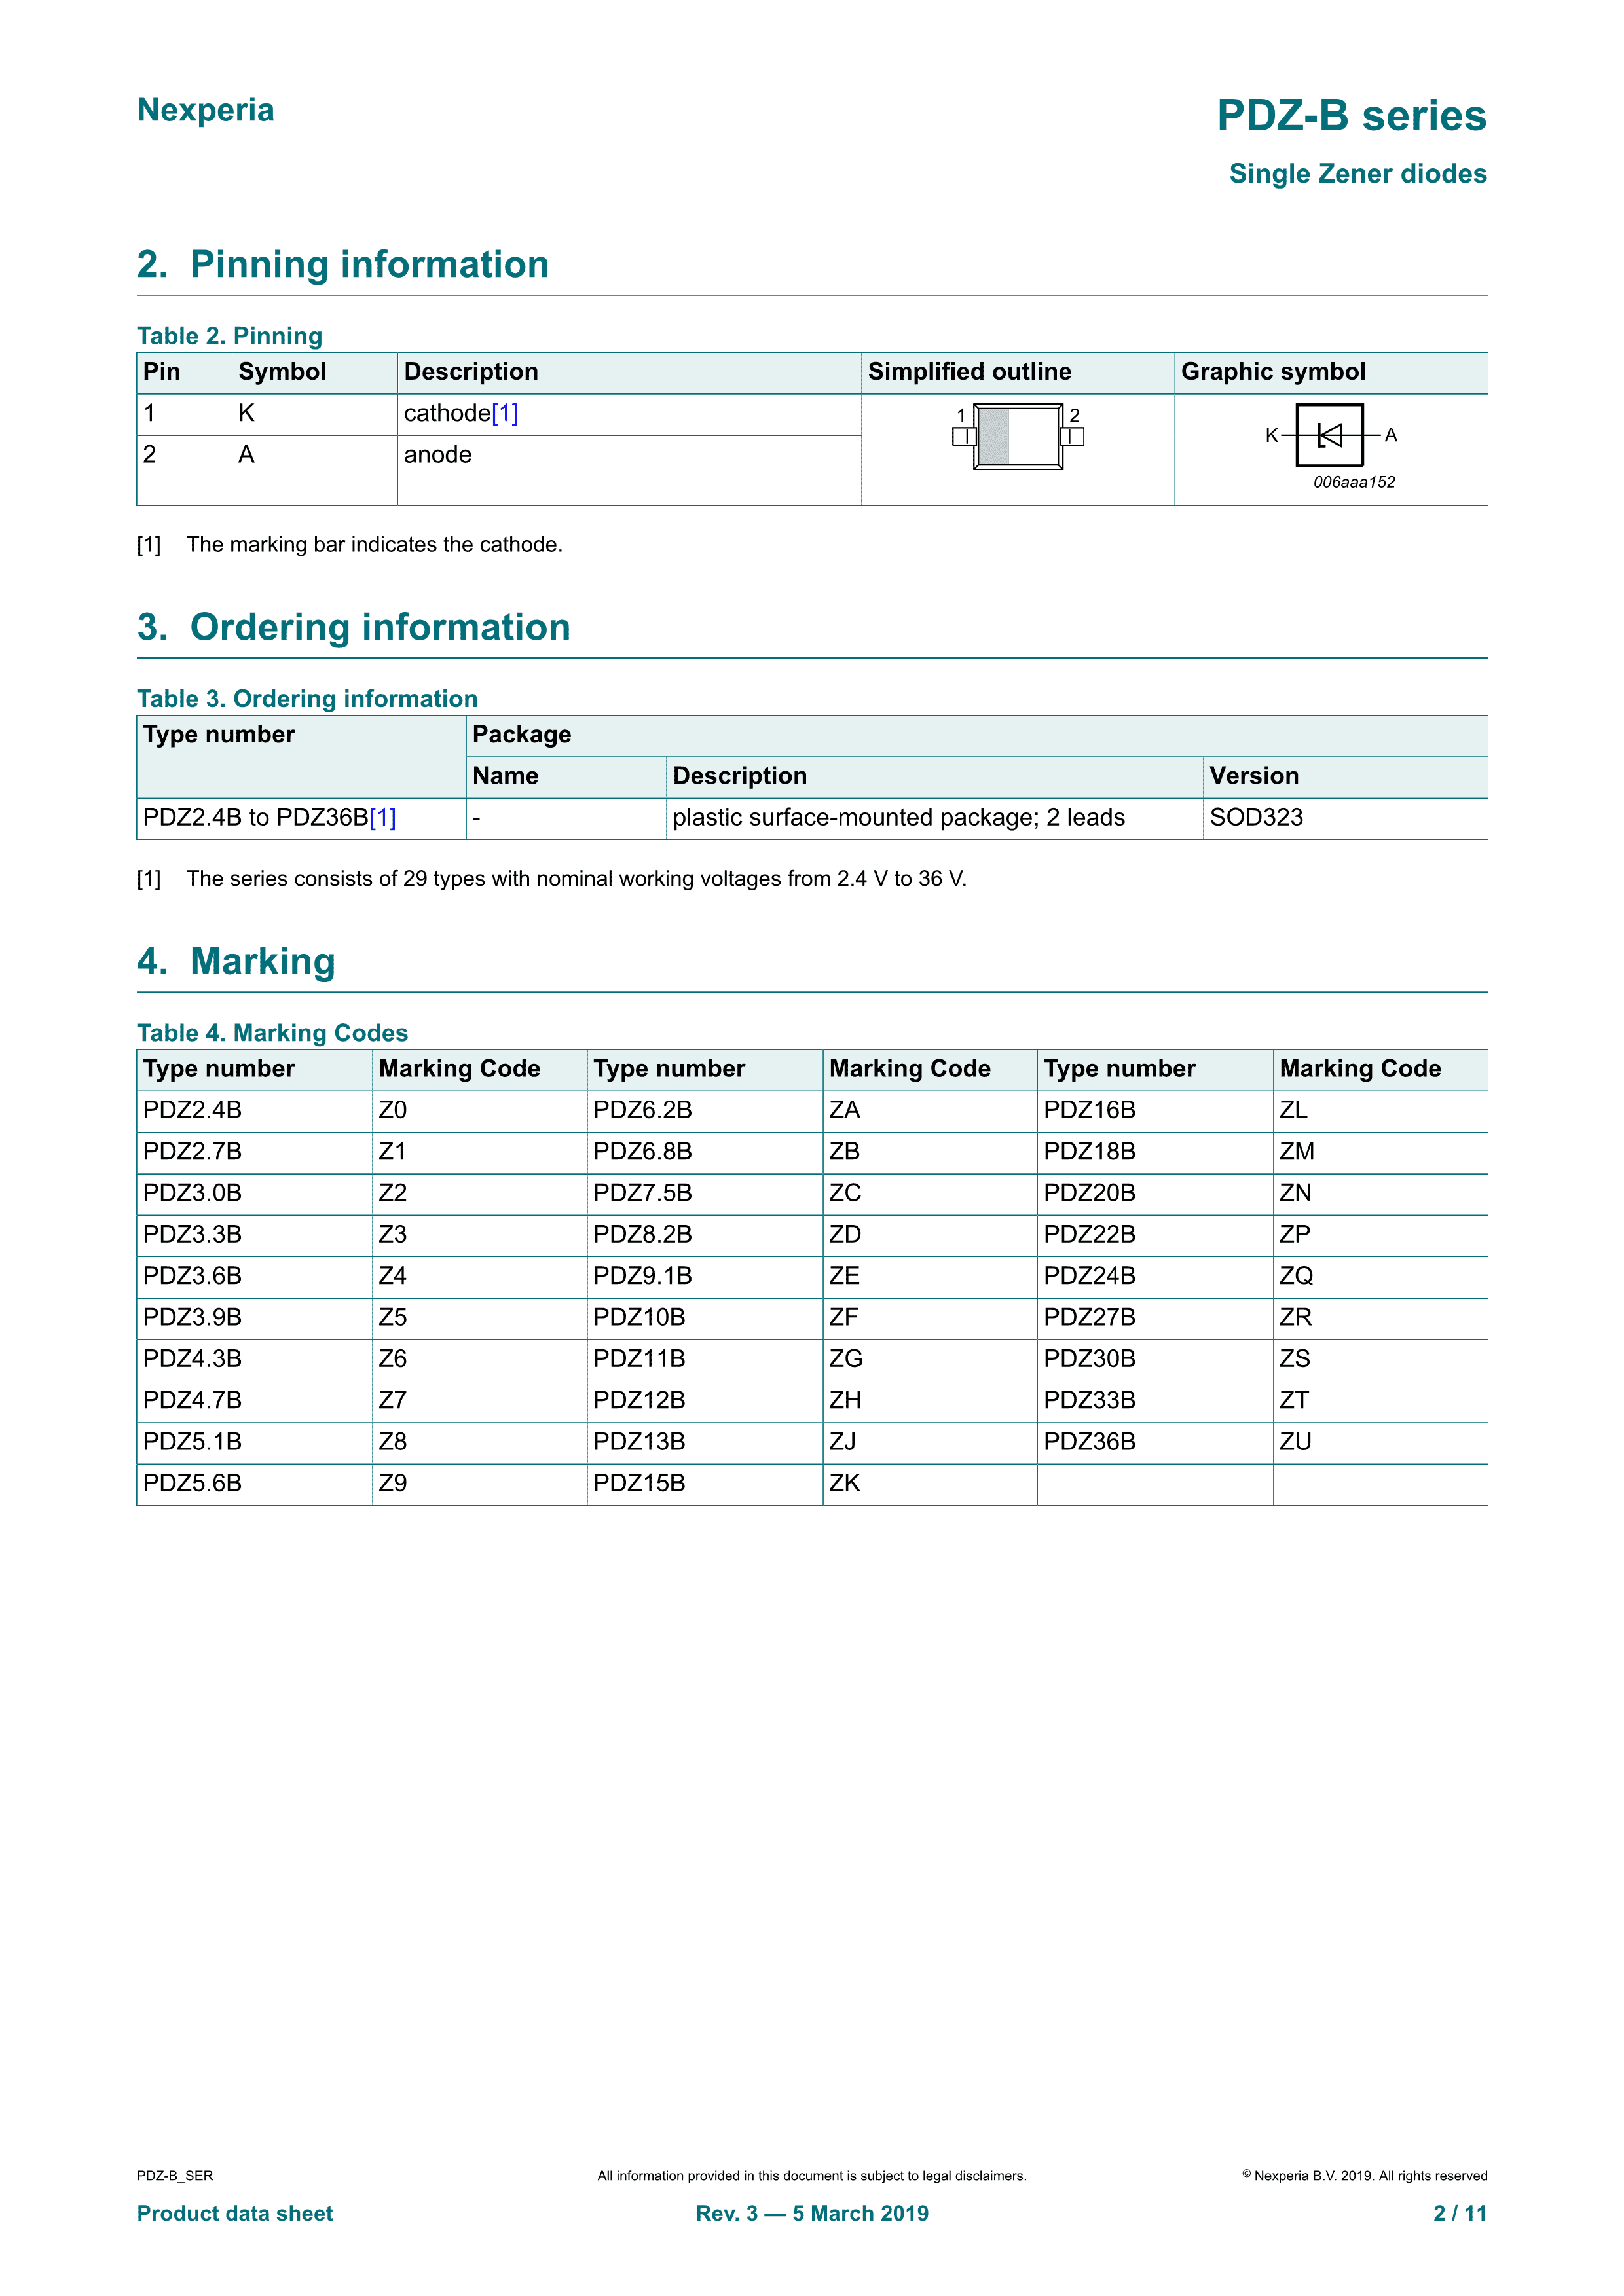The image size is (1624, 2296).
Task: Click the PDZ36B [1] footnote link
Action: 382,817
